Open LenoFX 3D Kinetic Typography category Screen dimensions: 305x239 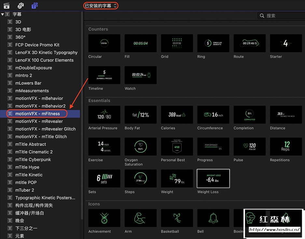(46, 52)
